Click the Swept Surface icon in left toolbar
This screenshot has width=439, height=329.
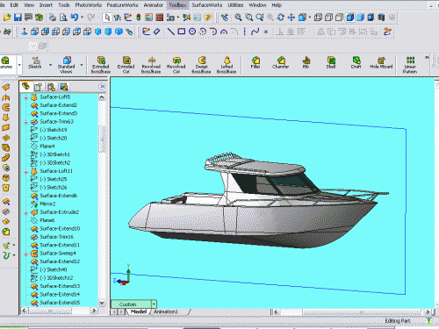(6, 107)
